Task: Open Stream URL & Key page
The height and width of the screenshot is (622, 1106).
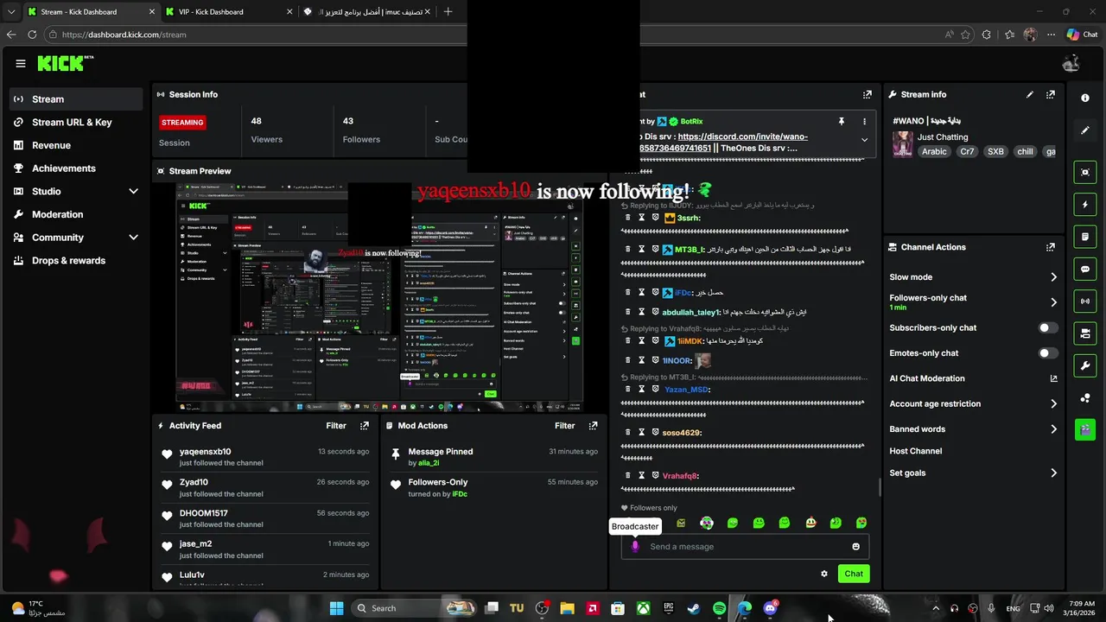Action: 72,123
